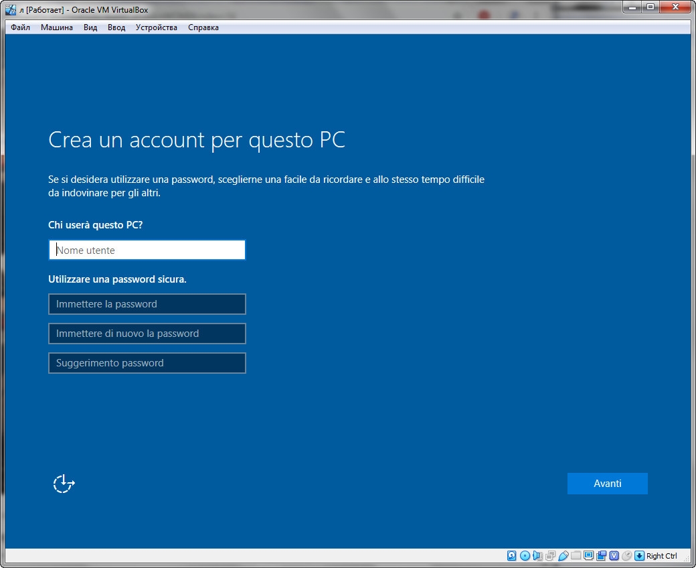The image size is (696, 568).
Task: Click the virtual display status icon
Action: point(588,556)
